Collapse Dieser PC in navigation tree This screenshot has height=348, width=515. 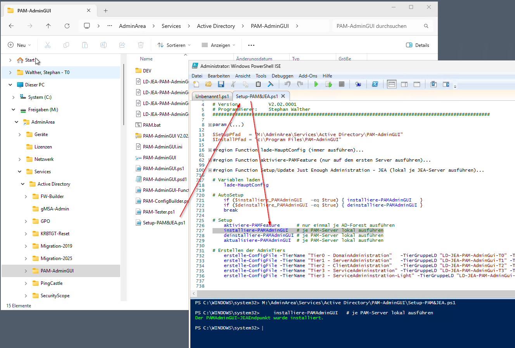(10, 85)
